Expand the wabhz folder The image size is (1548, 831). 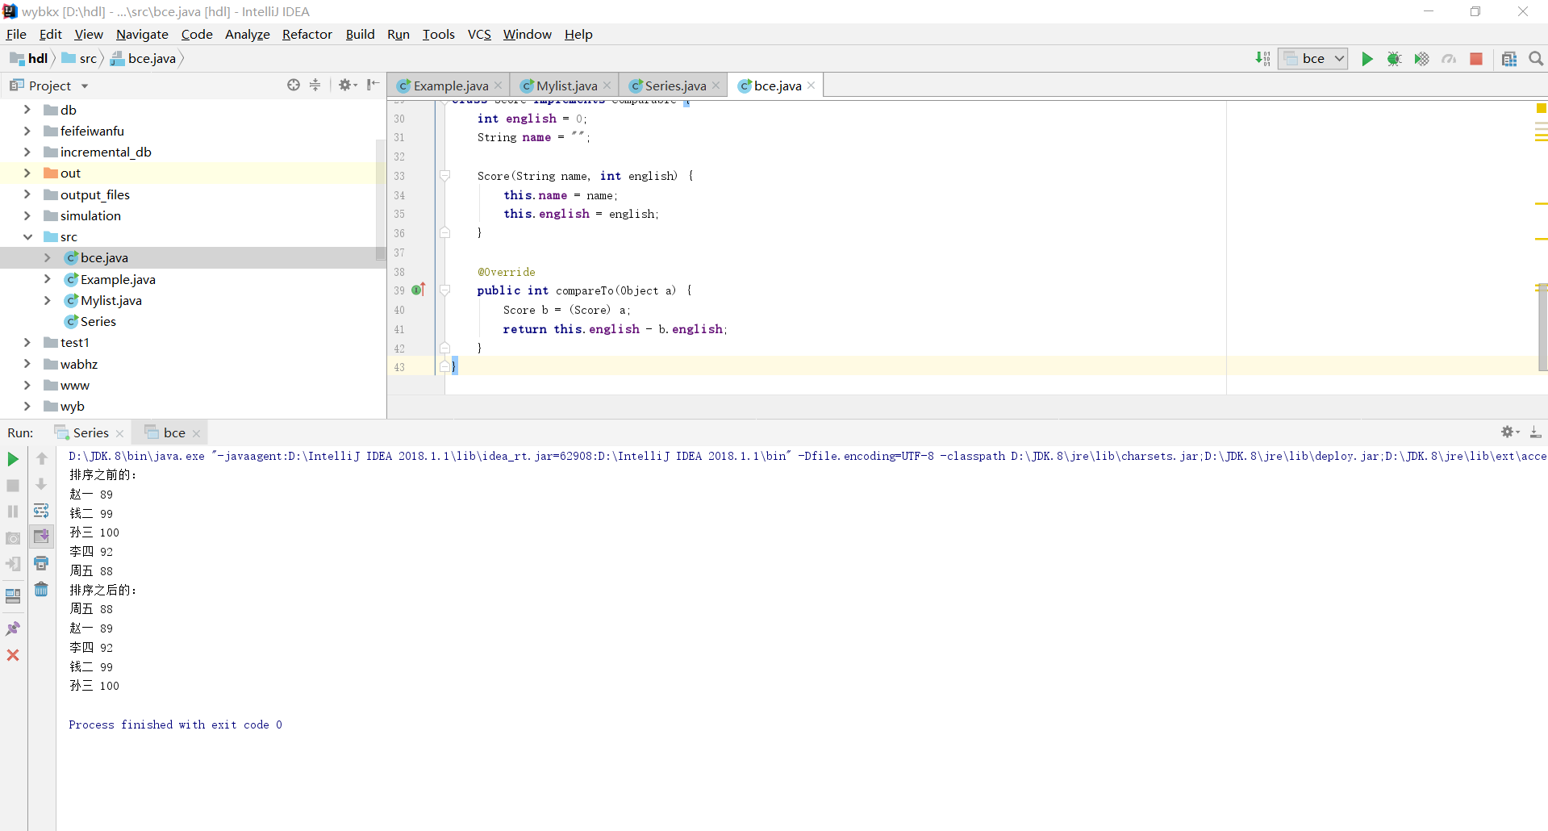pyautogui.click(x=27, y=364)
